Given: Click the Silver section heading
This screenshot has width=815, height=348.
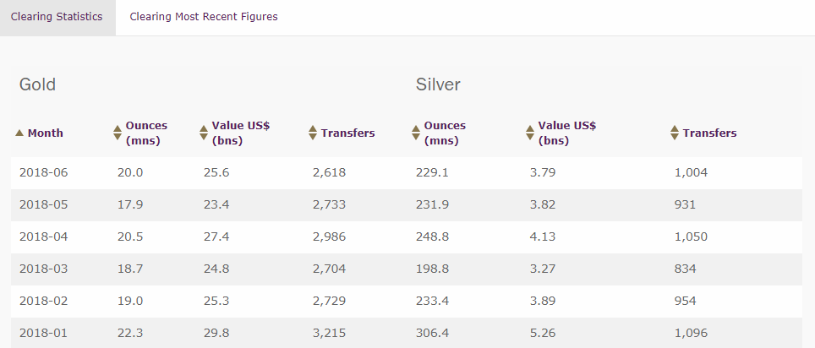Looking at the screenshot, I should pyautogui.click(x=438, y=84).
